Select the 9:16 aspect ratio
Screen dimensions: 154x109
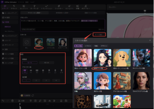[x=61, y=71]
